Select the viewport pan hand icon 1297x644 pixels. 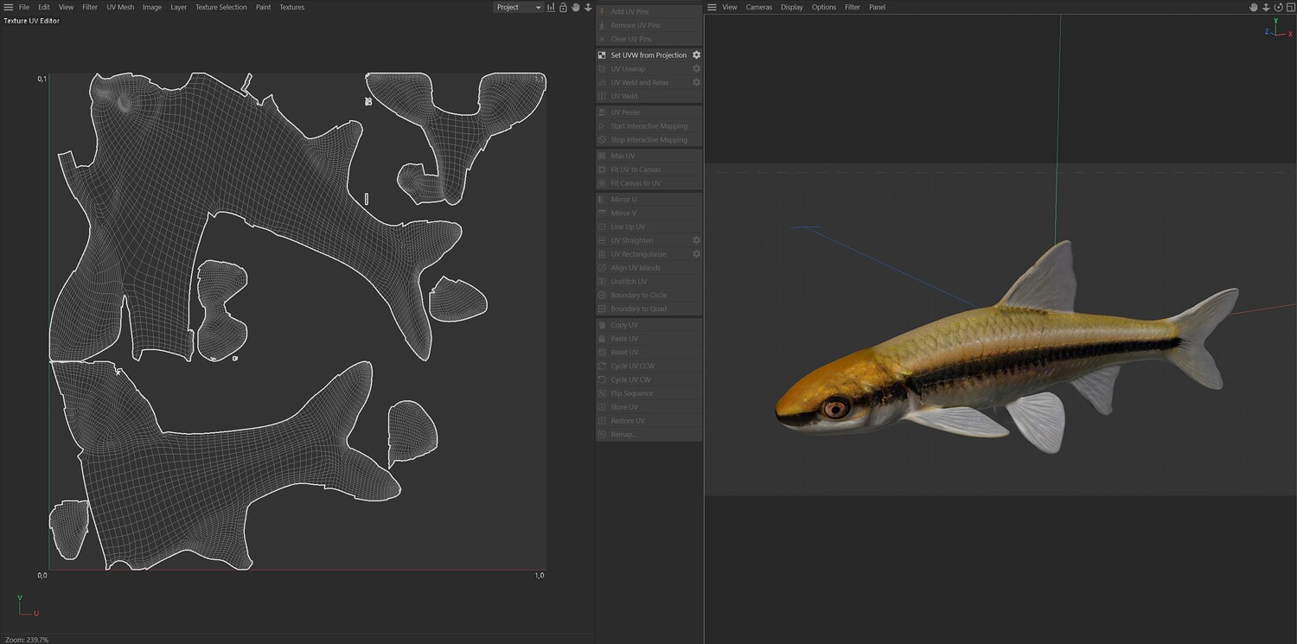pos(1253,7)
